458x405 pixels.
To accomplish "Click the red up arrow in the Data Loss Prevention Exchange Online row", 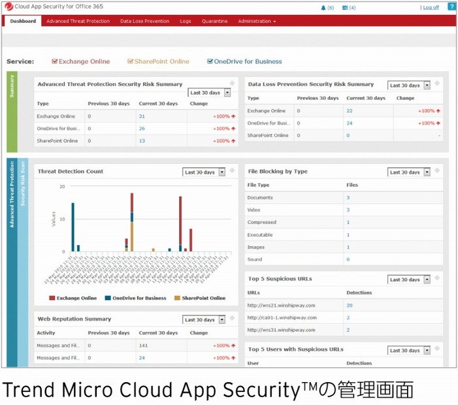I will click(x=438, y=111).
